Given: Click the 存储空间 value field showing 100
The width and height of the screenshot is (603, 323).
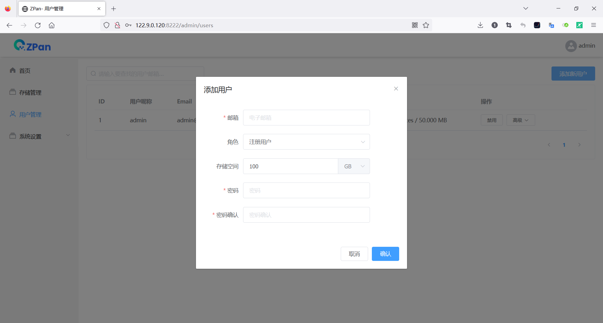Looking at the screenshot, I should [291, 166].
